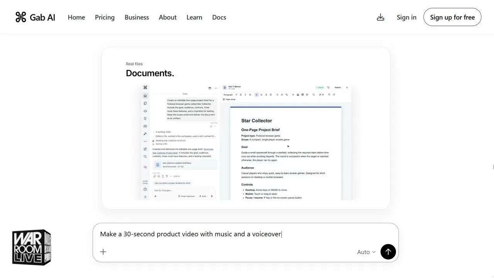Select About in the top navigation
The image size is (494, 278).
point(167,17)
